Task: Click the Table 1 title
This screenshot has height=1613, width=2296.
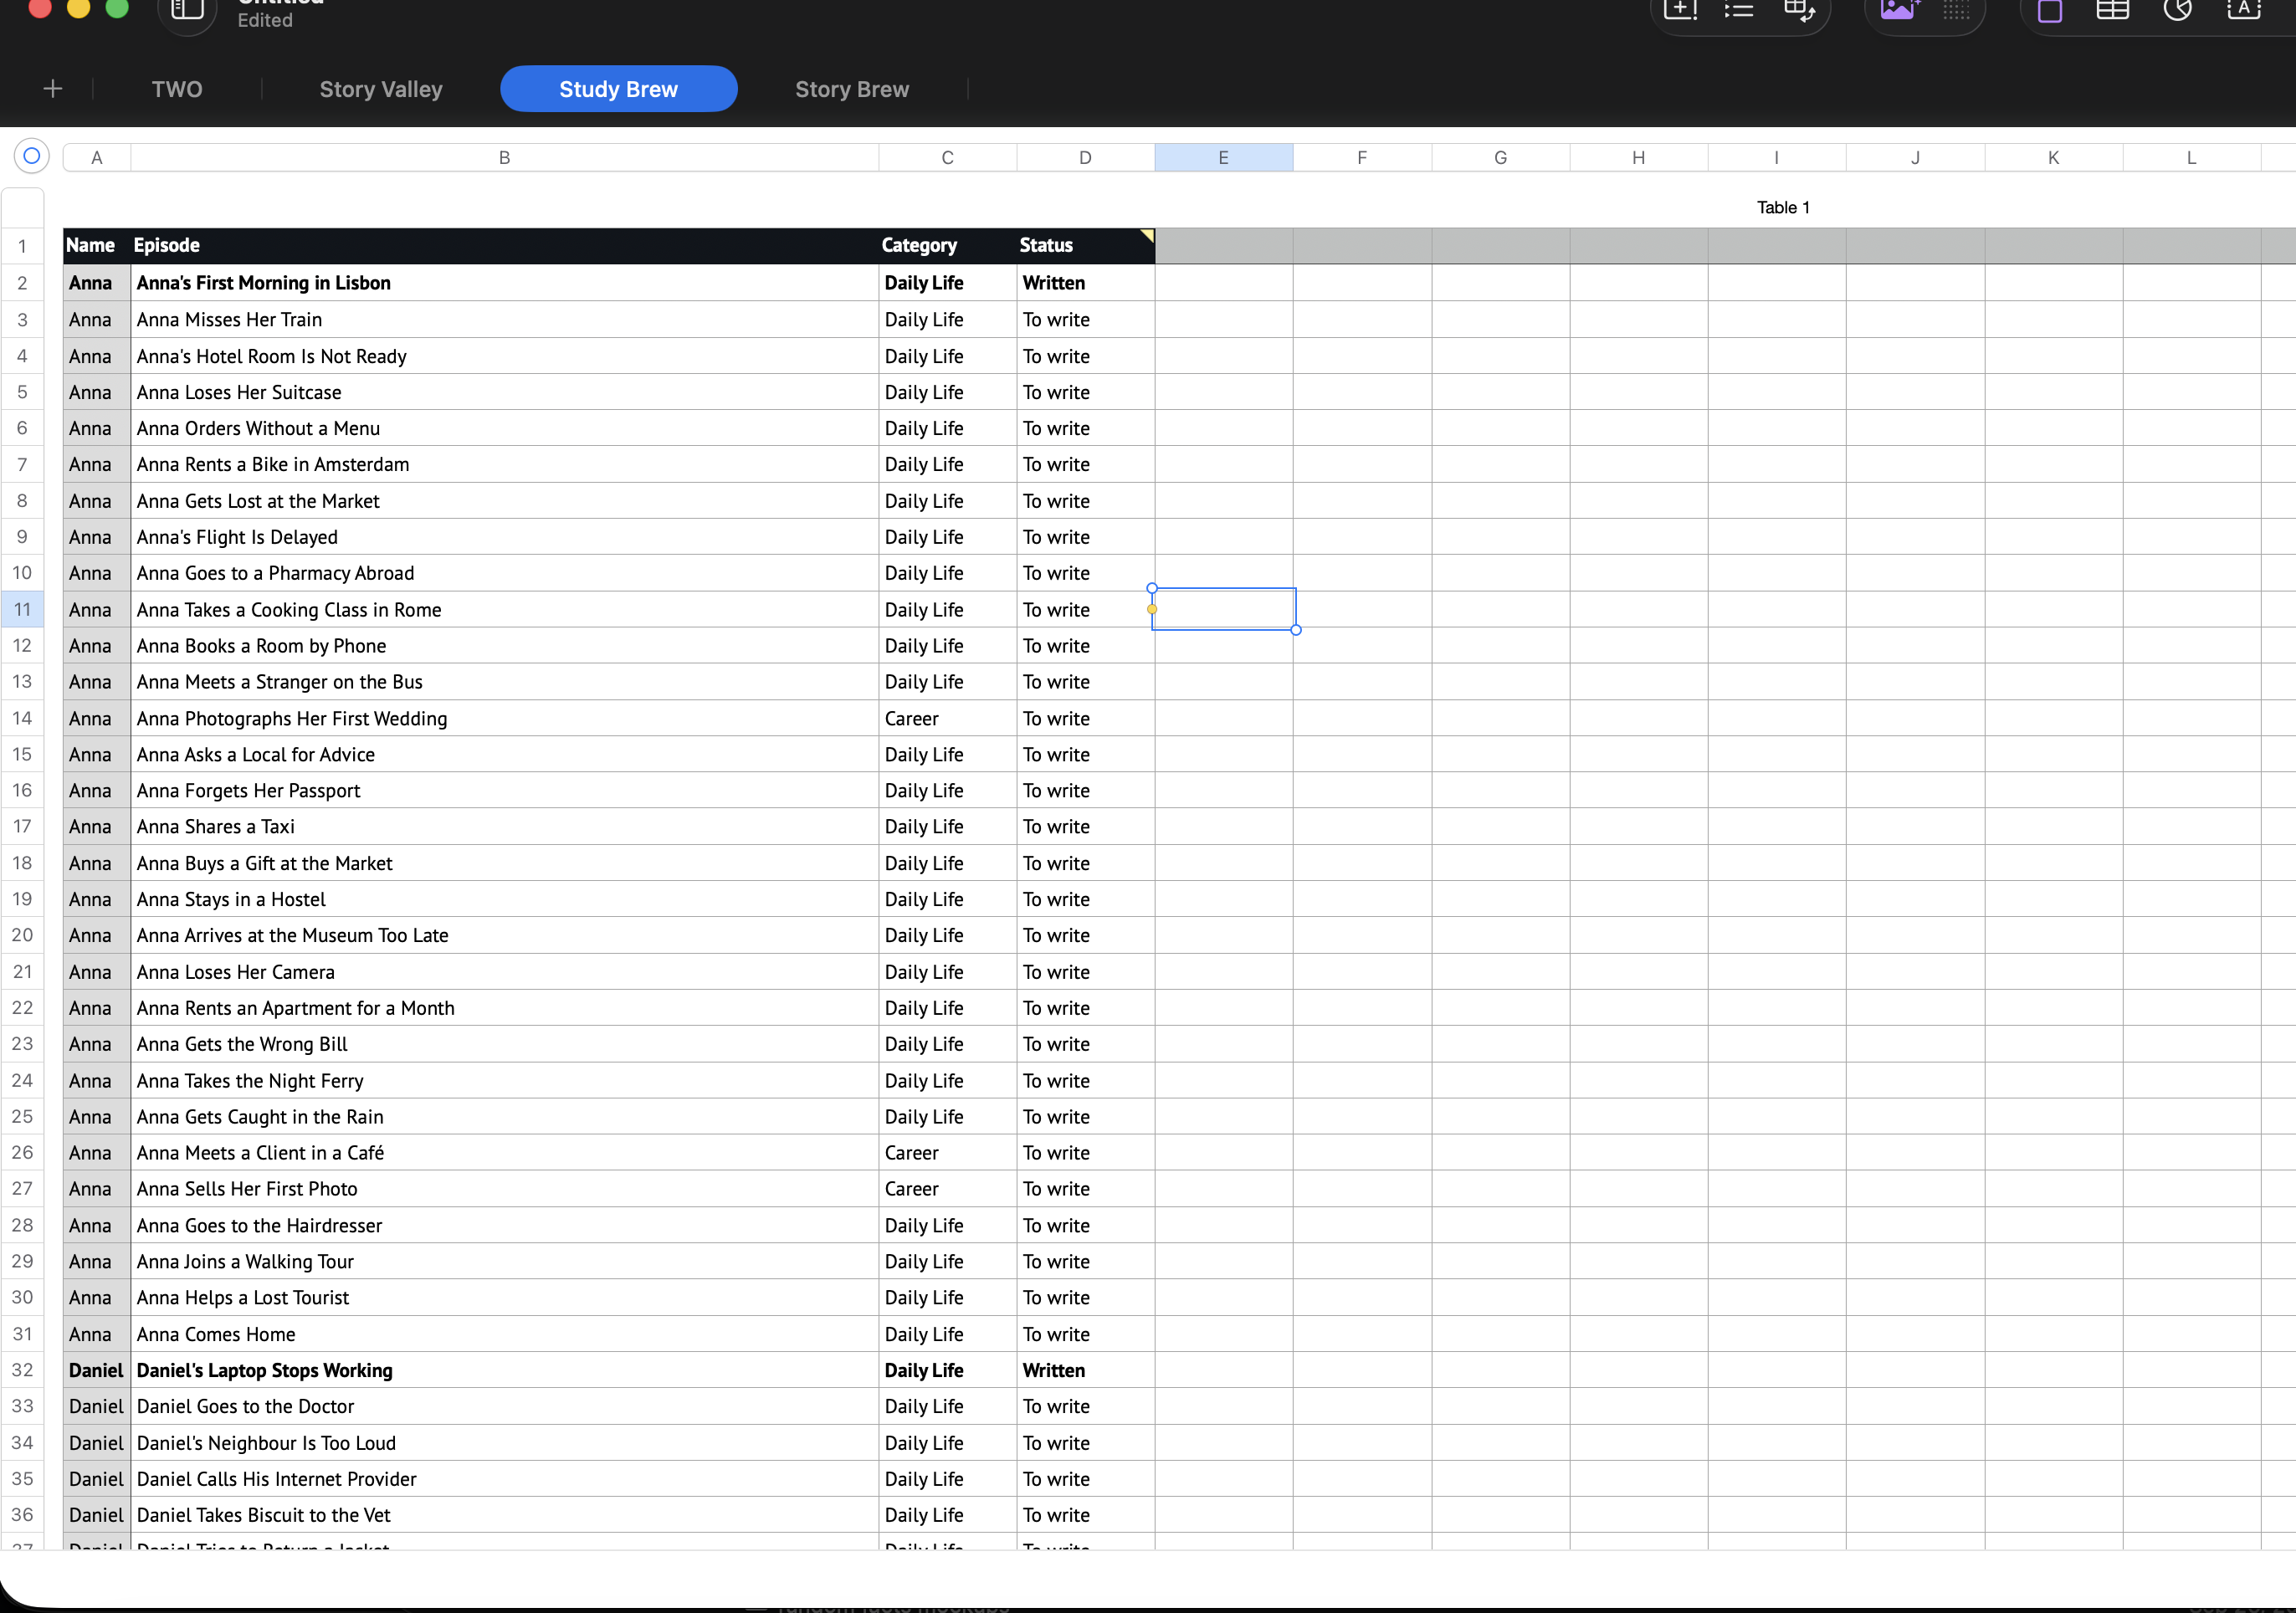Action: tap(1783, 207)
